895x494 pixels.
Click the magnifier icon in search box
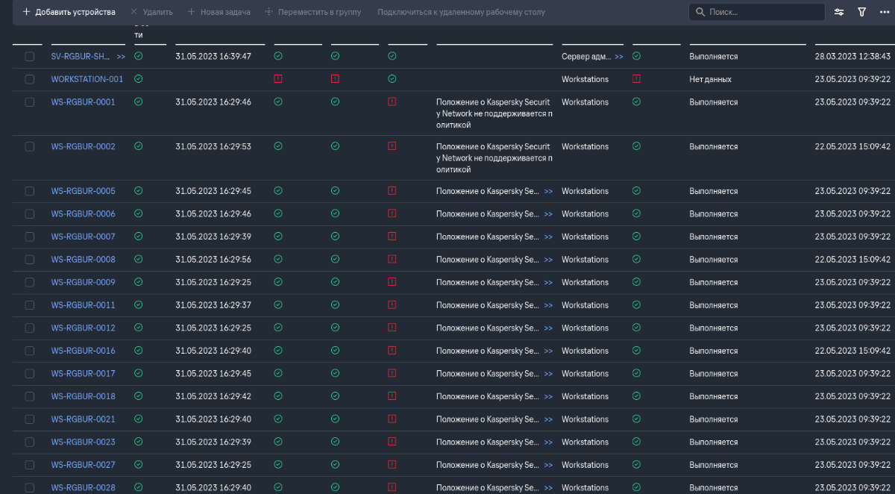pos(700,12)
